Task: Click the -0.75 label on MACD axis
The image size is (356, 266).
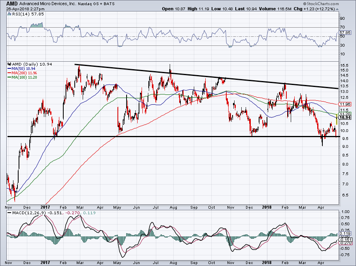Action: coord(345,255)
